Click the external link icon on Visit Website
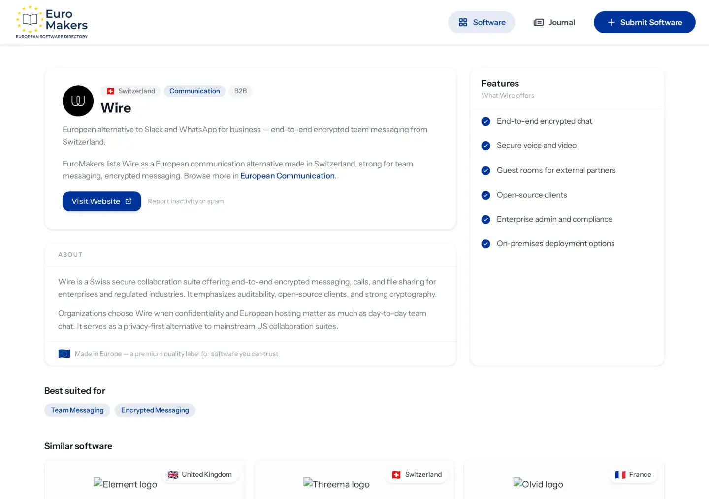This screenshot has height=499, width=709. tap(129, 201)
